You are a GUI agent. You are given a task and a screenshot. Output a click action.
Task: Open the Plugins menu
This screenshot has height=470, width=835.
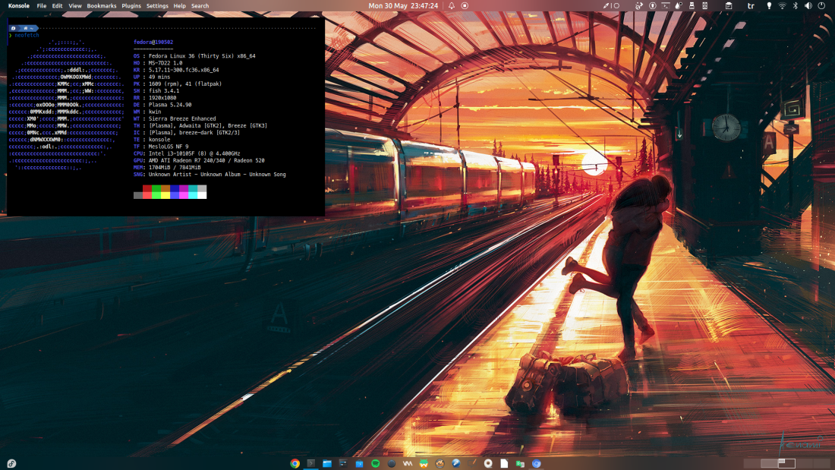pyautogui.click(x=131, y=6)
